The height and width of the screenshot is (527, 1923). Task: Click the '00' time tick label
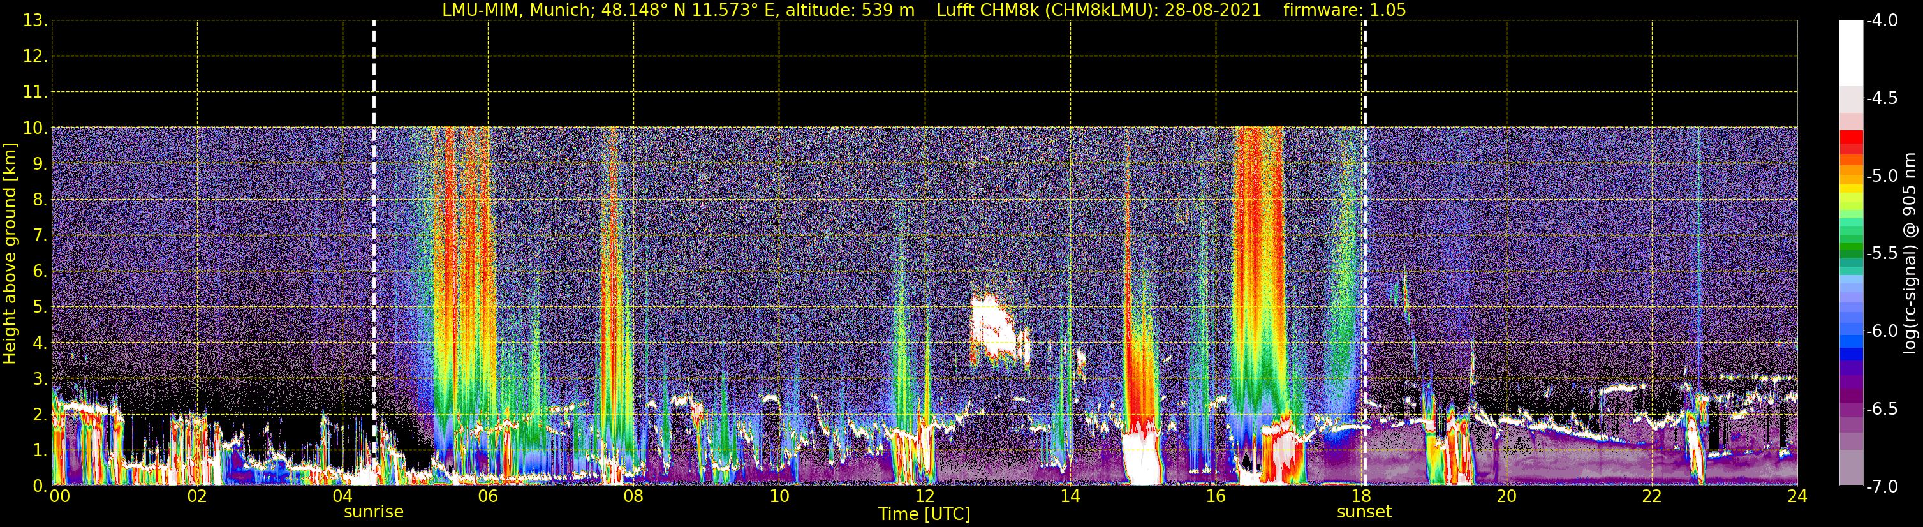pos(60,496)
